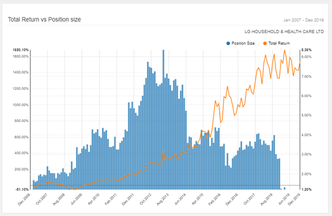Click the 1000.00% left axis label
This screenshot has height=216, width=332.
point(21,105)
